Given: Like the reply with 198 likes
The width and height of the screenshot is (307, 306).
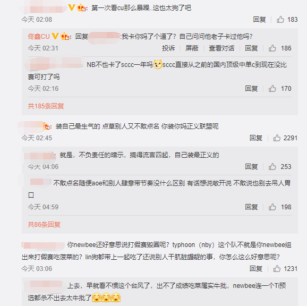Looking at the screenshot, I should tap(272, 207).
